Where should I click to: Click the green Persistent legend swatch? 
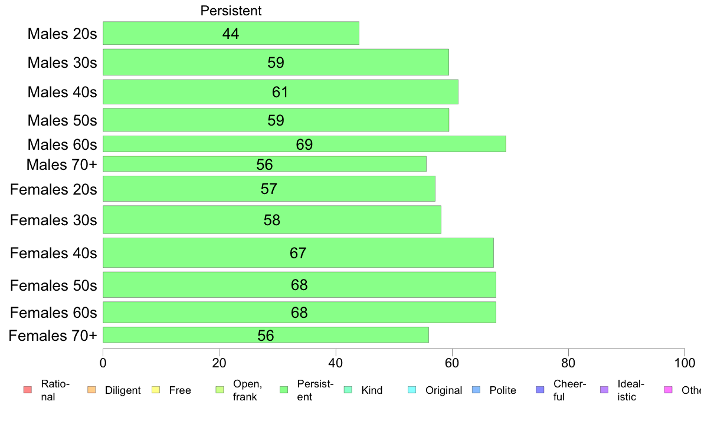point(283,390)
